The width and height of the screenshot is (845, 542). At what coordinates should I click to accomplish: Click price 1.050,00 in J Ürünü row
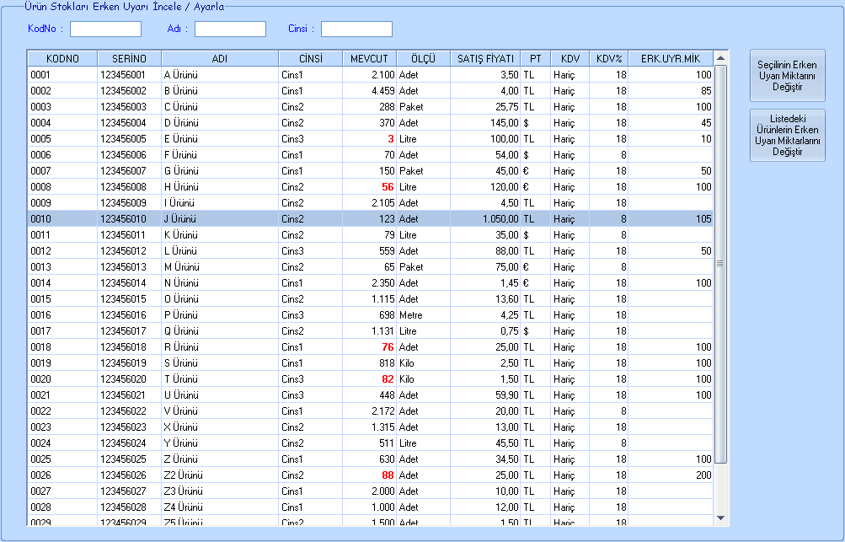(500, 219)
